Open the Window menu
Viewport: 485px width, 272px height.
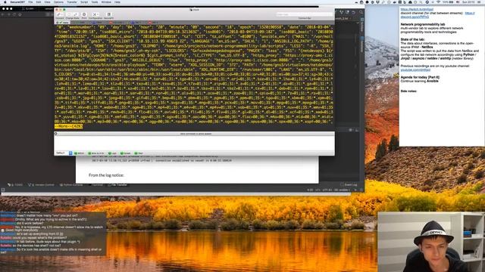pos(106,2)
